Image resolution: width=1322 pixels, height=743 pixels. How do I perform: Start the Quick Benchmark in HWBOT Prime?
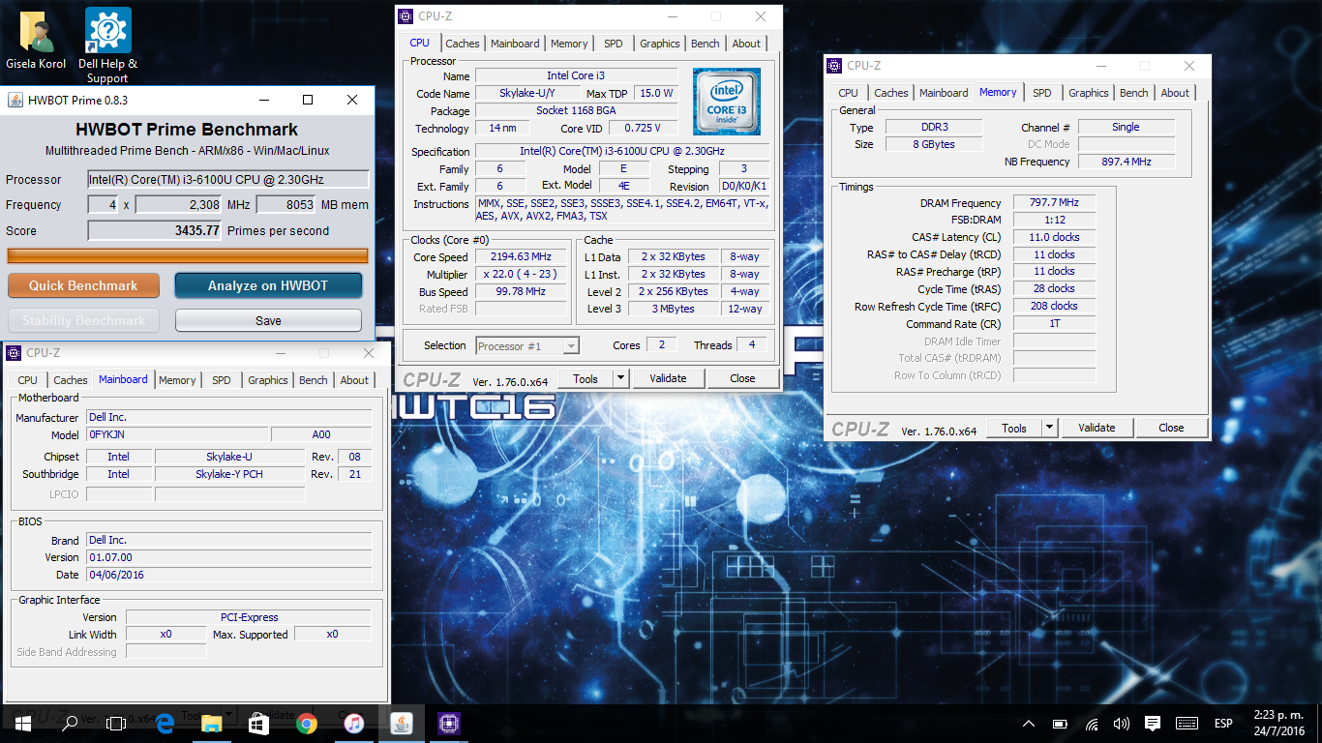pos(83,285)
